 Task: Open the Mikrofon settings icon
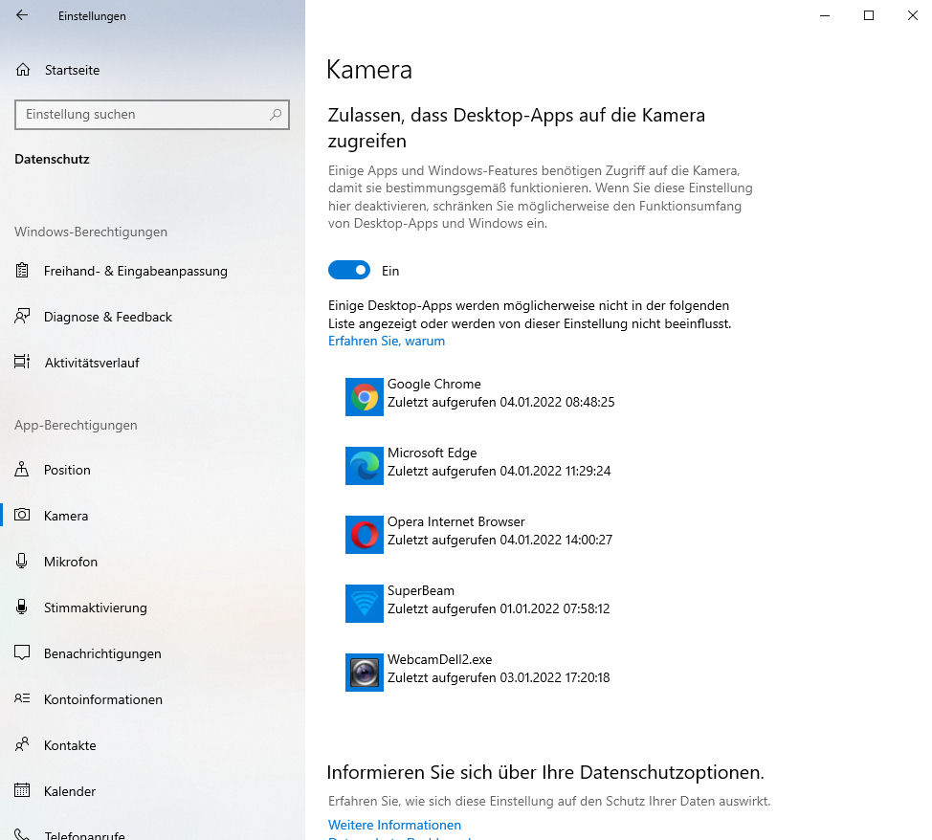click(x=22, y=562)
